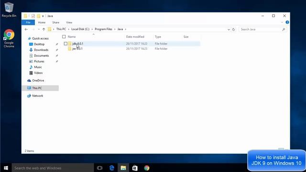
Task: Click in the Search Java field
Action: click(260, 30)
